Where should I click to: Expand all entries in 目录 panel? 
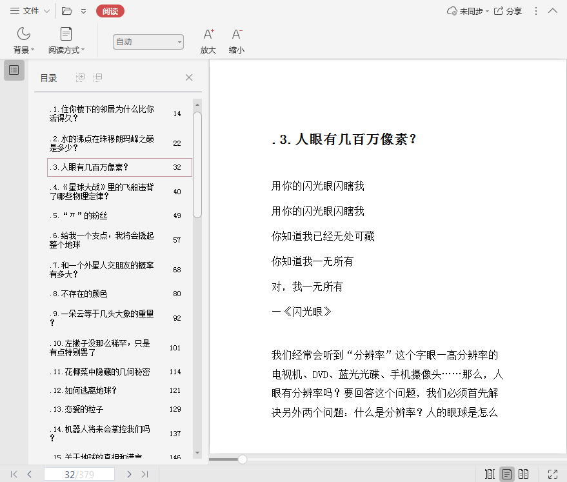(81, 77)
